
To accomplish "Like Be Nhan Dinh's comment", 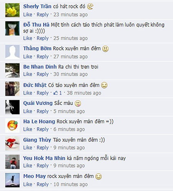I will [28, 74].
